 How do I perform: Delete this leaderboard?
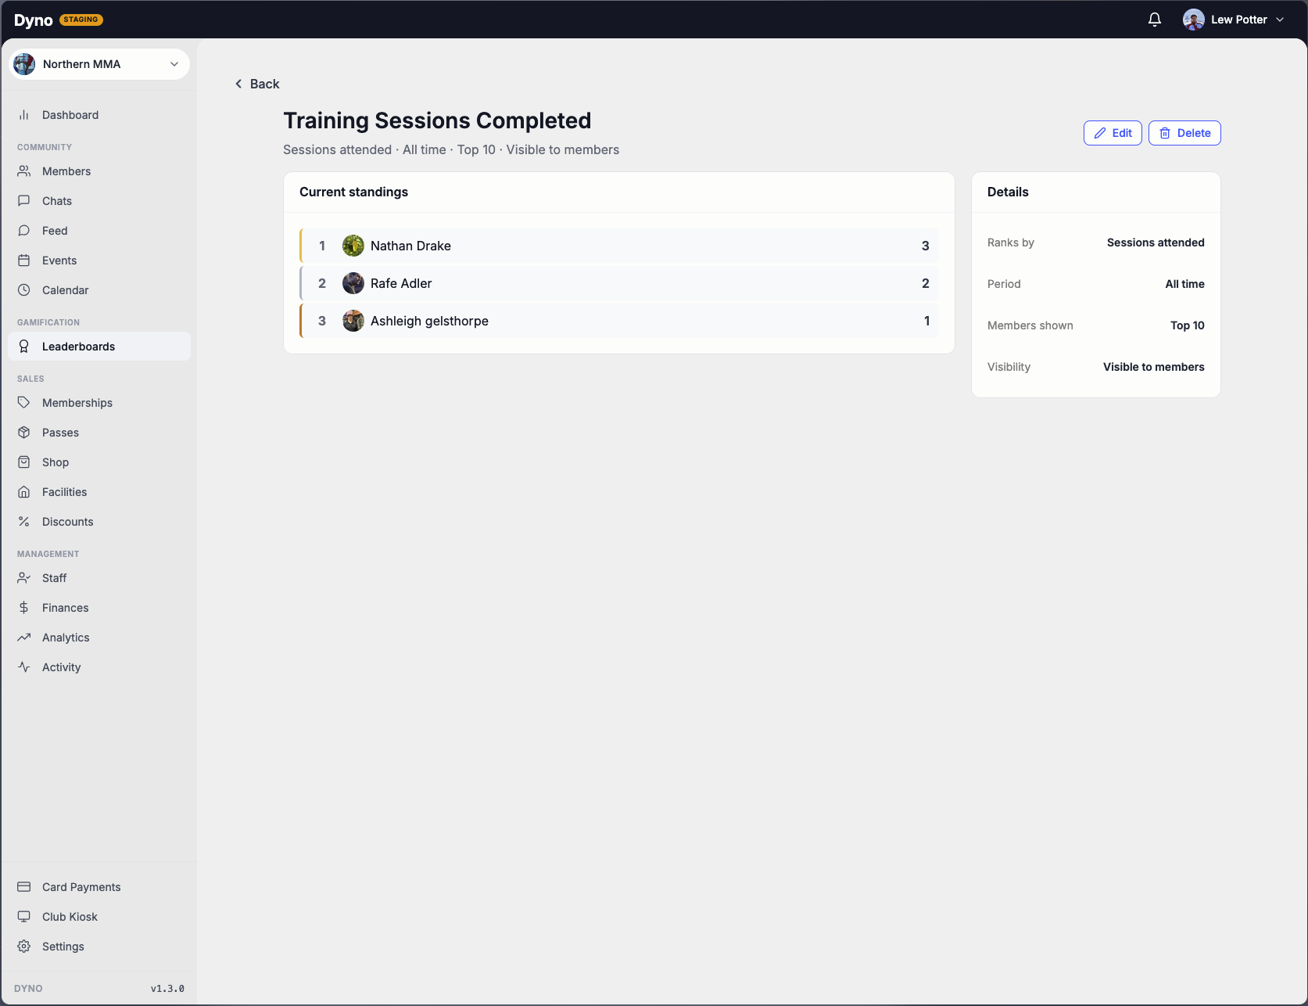pyautogui.click(x=1184, y=133)
